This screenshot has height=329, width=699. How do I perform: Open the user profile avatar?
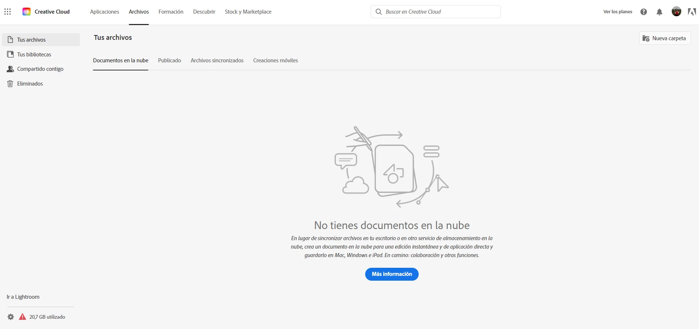click(676, 12)
